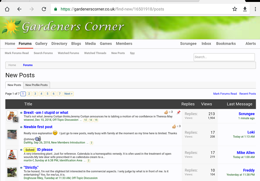The height and width of the screenshot is (181, 260).
Task: Click the browser download icon
Action: tap(245, 9)
